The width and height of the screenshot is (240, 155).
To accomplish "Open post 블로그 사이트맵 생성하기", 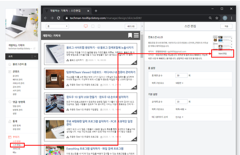I will [x=100, y=48].
